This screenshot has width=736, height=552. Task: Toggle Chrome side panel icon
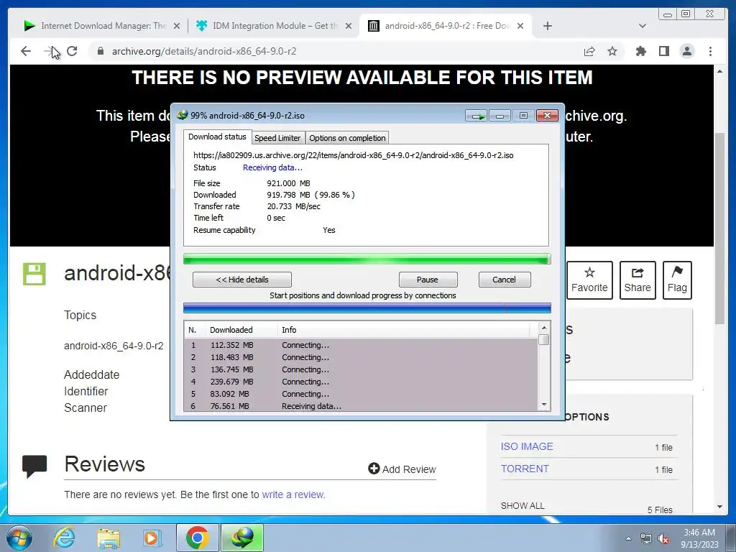click(x=663, y=51)
